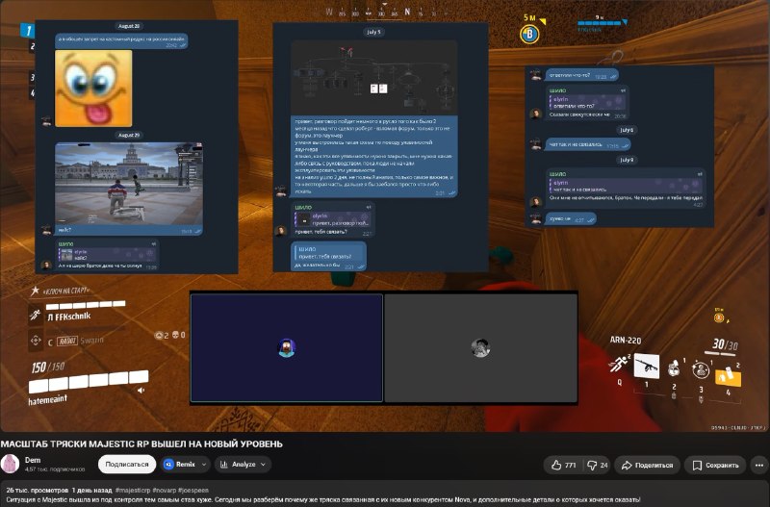Click the ARN-220 rifle weapon slot icon
This screenshot has height=507, width=770.
click(x=646, y=366)
